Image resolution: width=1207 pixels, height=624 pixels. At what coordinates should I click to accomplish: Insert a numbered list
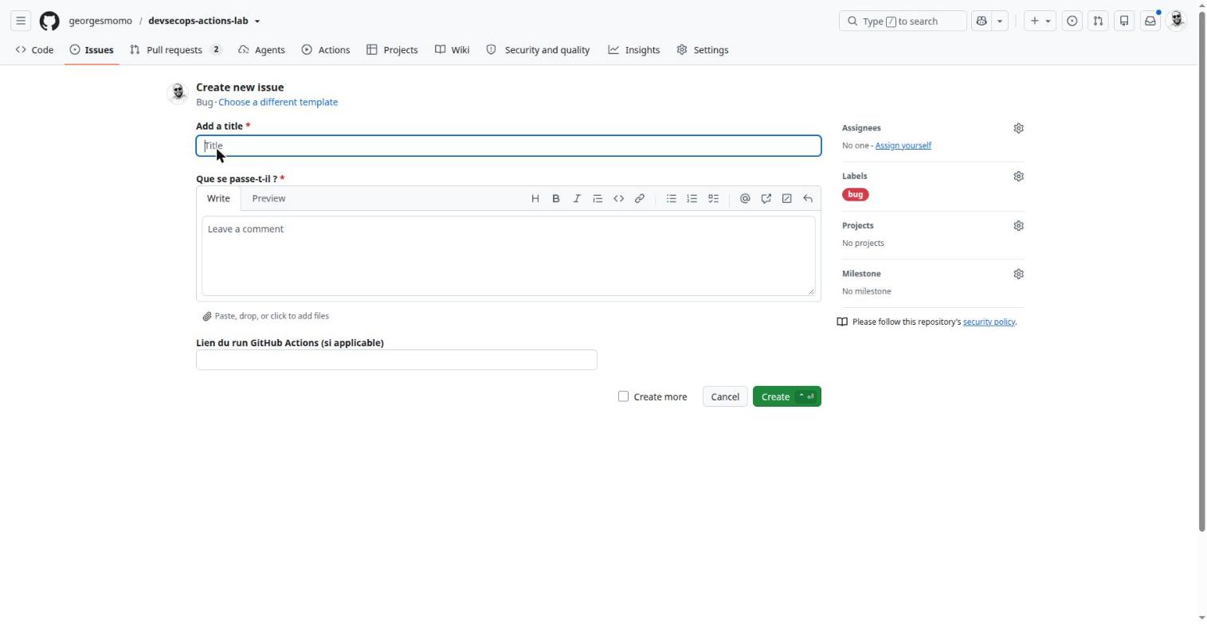tap(692, 199)
